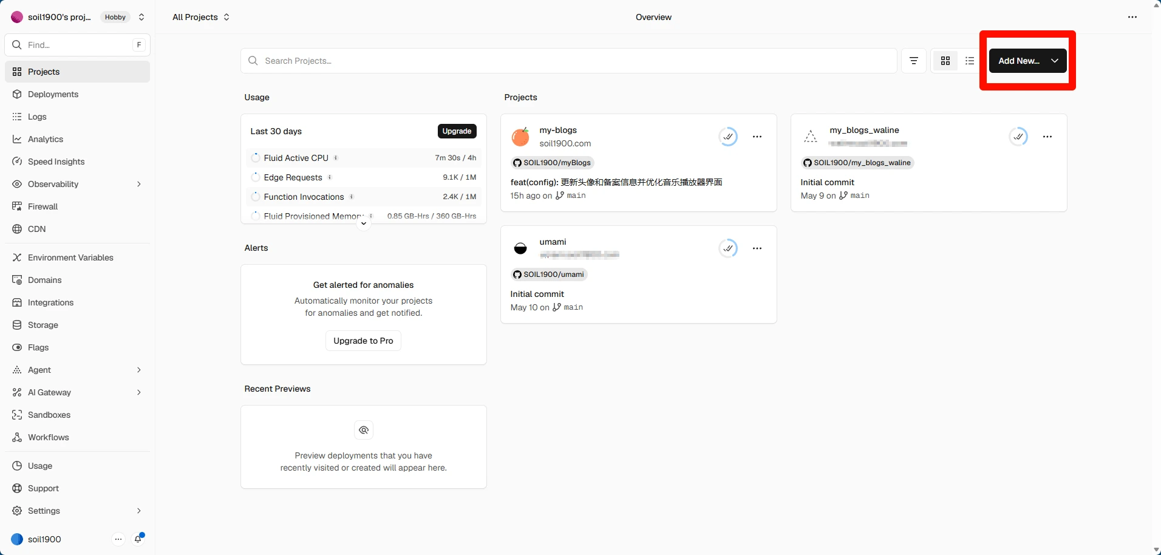Image resolution: width=1161 pixels, height=555 pixels.
Task: Expand the usage list chevron
Action: click(x=363, y=223)
